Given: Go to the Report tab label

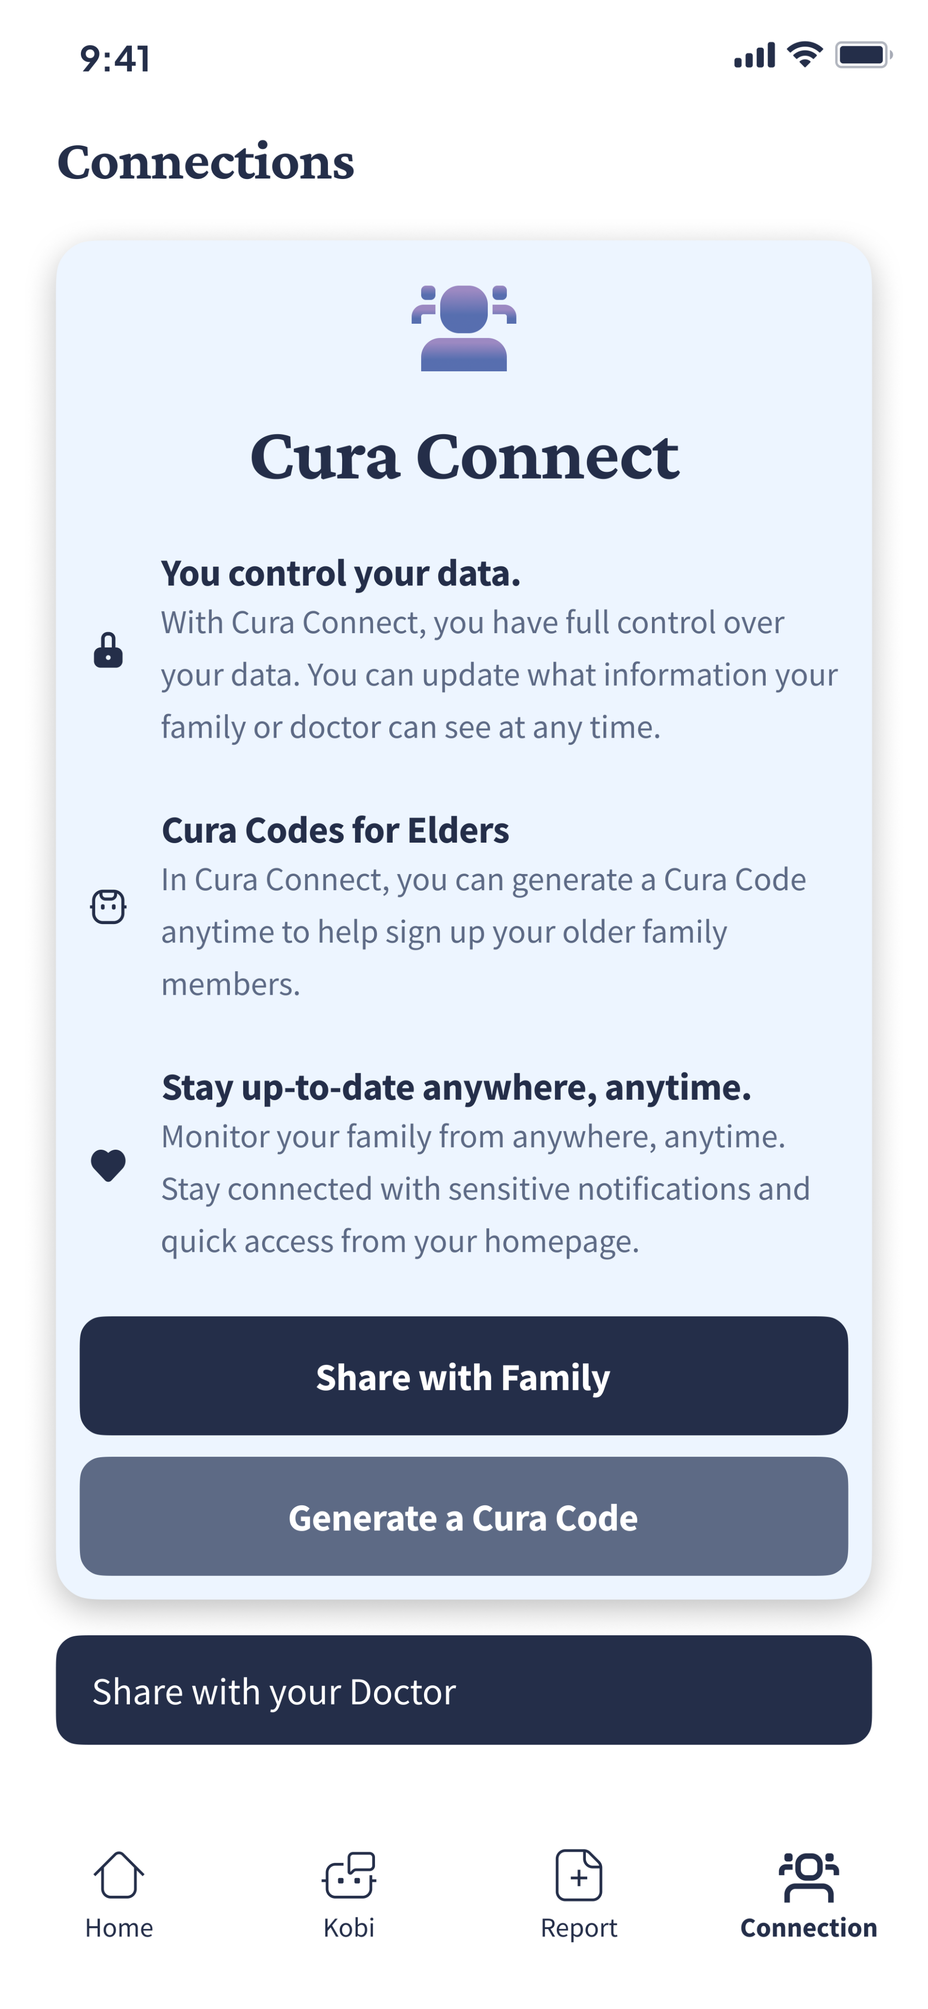Looking at the screenshot, I should (579, 1928).
